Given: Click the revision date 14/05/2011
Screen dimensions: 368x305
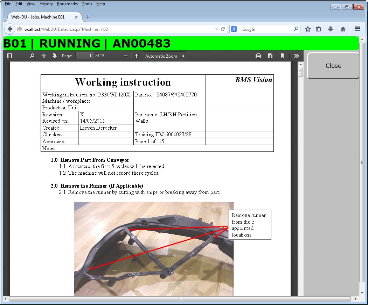Looking at the screenshot, I should pos(92,121).
